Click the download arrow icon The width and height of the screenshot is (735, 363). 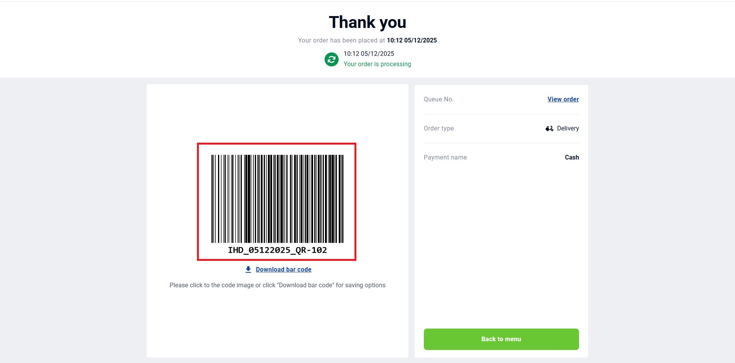point(248,269)
